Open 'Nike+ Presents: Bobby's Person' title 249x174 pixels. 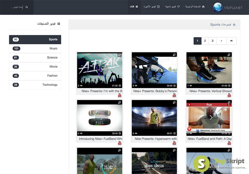click(x=155, y=91)
